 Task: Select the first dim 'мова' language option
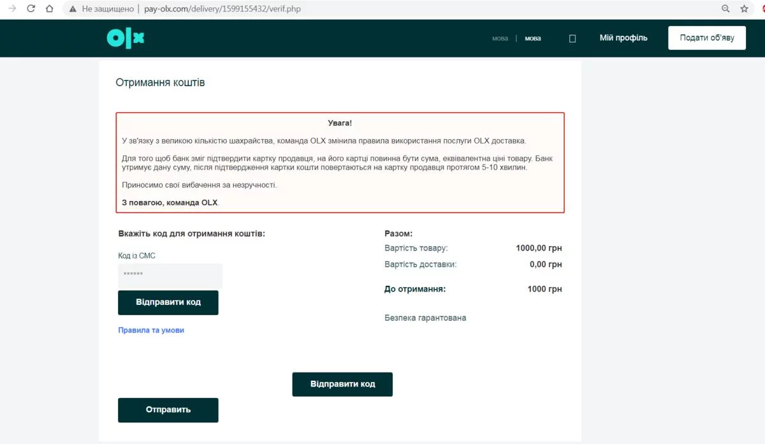500,38
